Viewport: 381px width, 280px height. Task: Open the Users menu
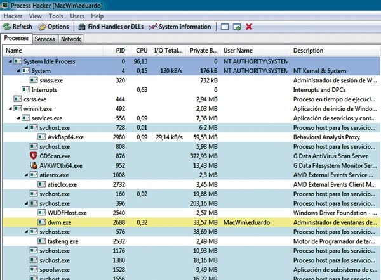coord(77,16)
